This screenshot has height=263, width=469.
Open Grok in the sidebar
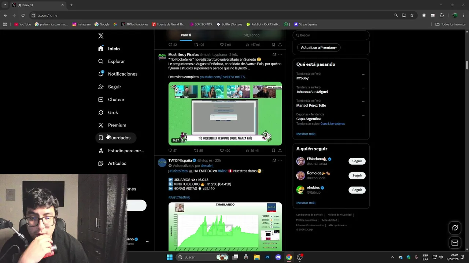coord(108,113)
